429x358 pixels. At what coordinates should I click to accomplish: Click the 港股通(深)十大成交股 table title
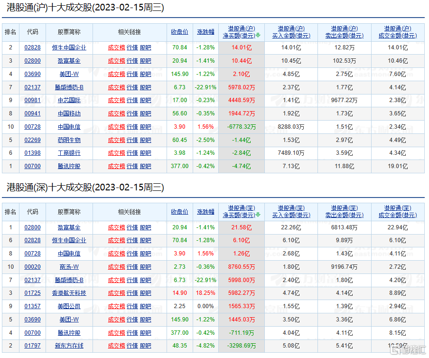pos(85,187)
